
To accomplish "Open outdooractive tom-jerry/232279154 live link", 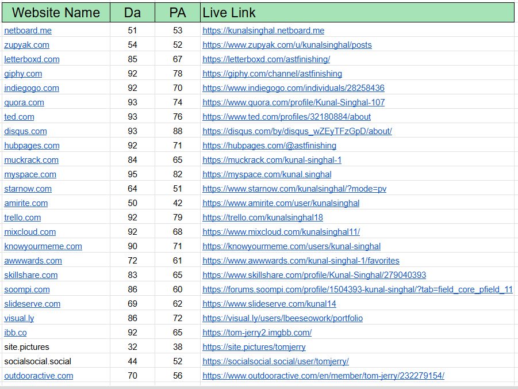I will [324, 376].
